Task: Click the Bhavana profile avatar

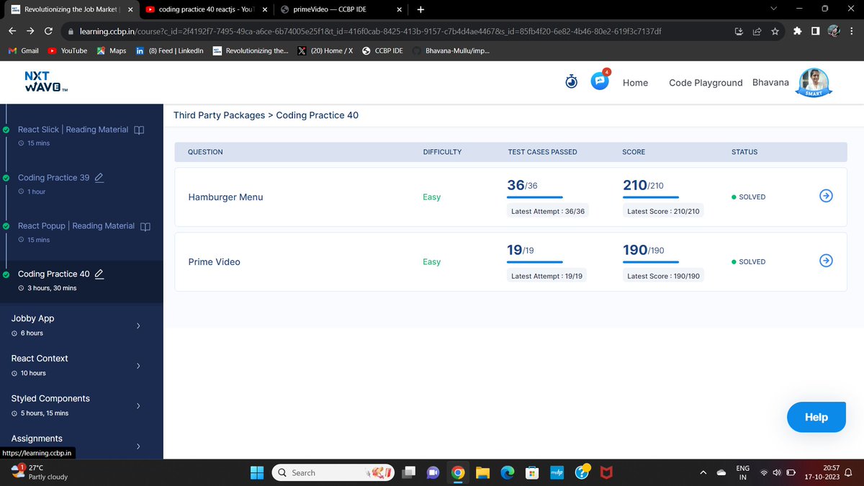Action: click(814, 83)
